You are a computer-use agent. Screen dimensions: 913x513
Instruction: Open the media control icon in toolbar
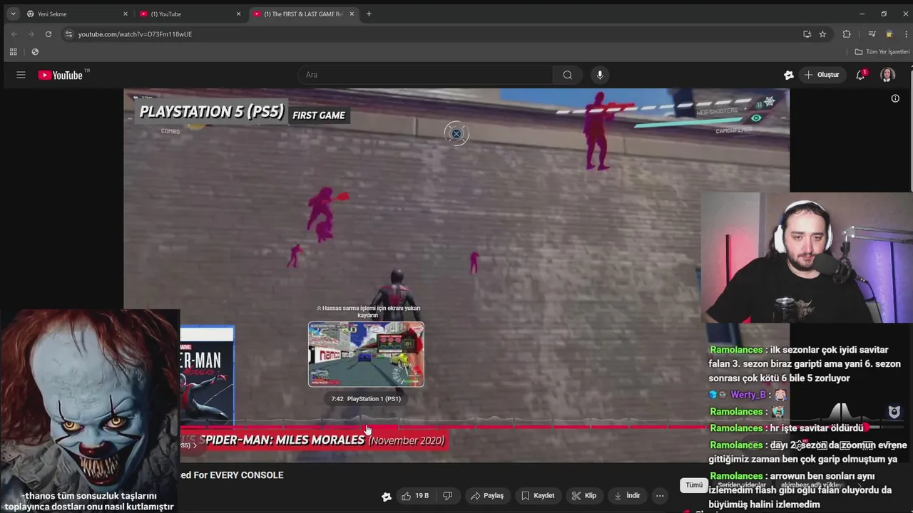[872, 33]
